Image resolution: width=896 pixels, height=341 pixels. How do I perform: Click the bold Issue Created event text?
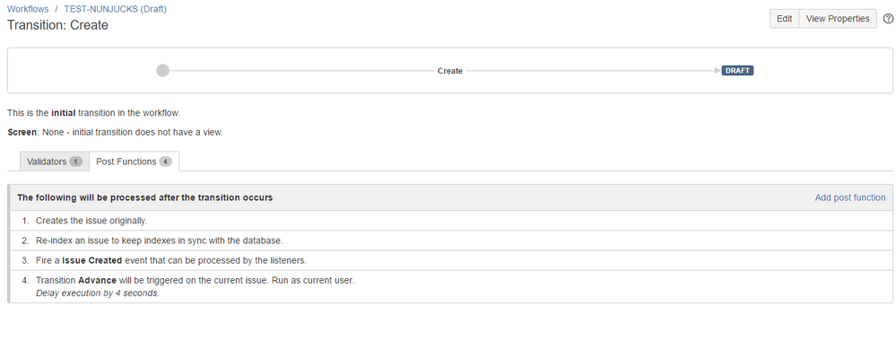(x=92, y=260)
